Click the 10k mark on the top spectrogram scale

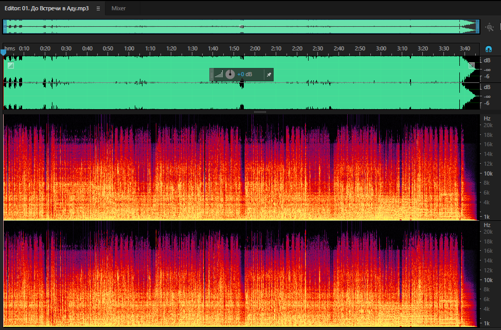pos(488,173)
